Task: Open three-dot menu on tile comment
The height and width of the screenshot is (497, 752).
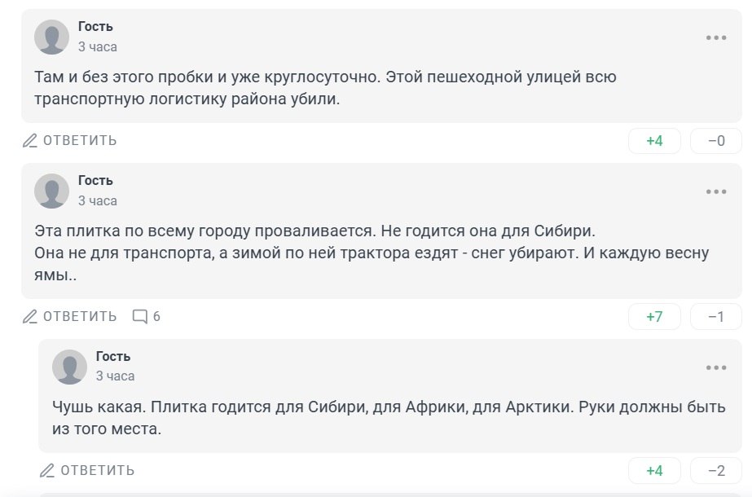Action: [x=716, y=191]
